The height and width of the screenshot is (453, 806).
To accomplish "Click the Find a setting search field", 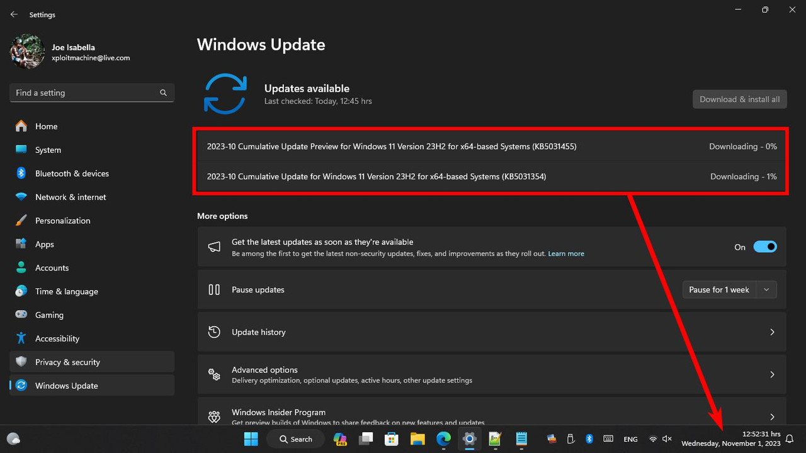I will 92,92.
